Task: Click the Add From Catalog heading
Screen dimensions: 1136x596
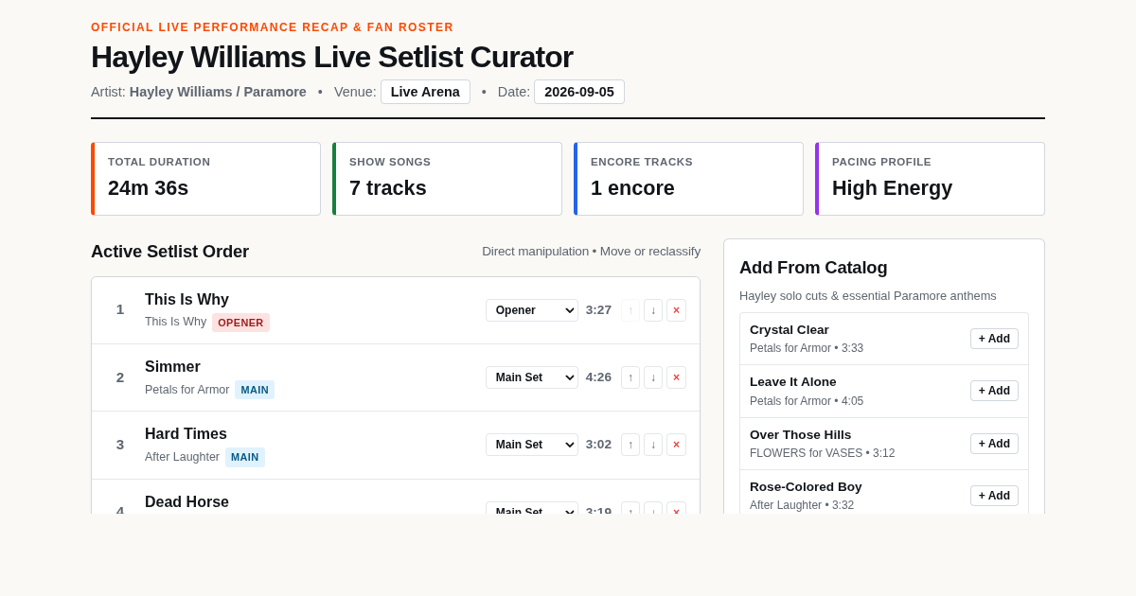Action: (813, 268)
